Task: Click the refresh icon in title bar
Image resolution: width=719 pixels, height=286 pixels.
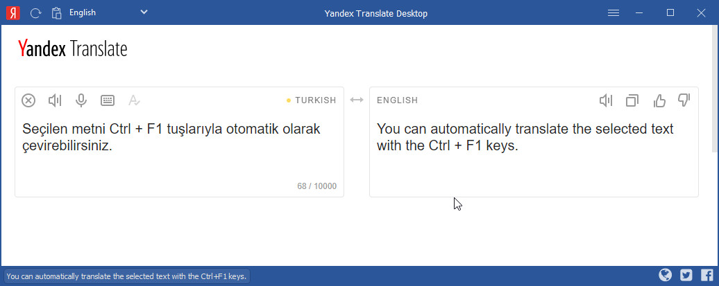Action: [x=35, y=13]
